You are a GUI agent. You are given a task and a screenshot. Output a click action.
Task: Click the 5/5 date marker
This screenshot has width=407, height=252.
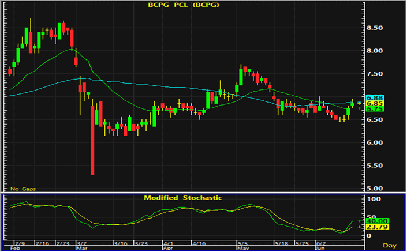pos(243,243)
